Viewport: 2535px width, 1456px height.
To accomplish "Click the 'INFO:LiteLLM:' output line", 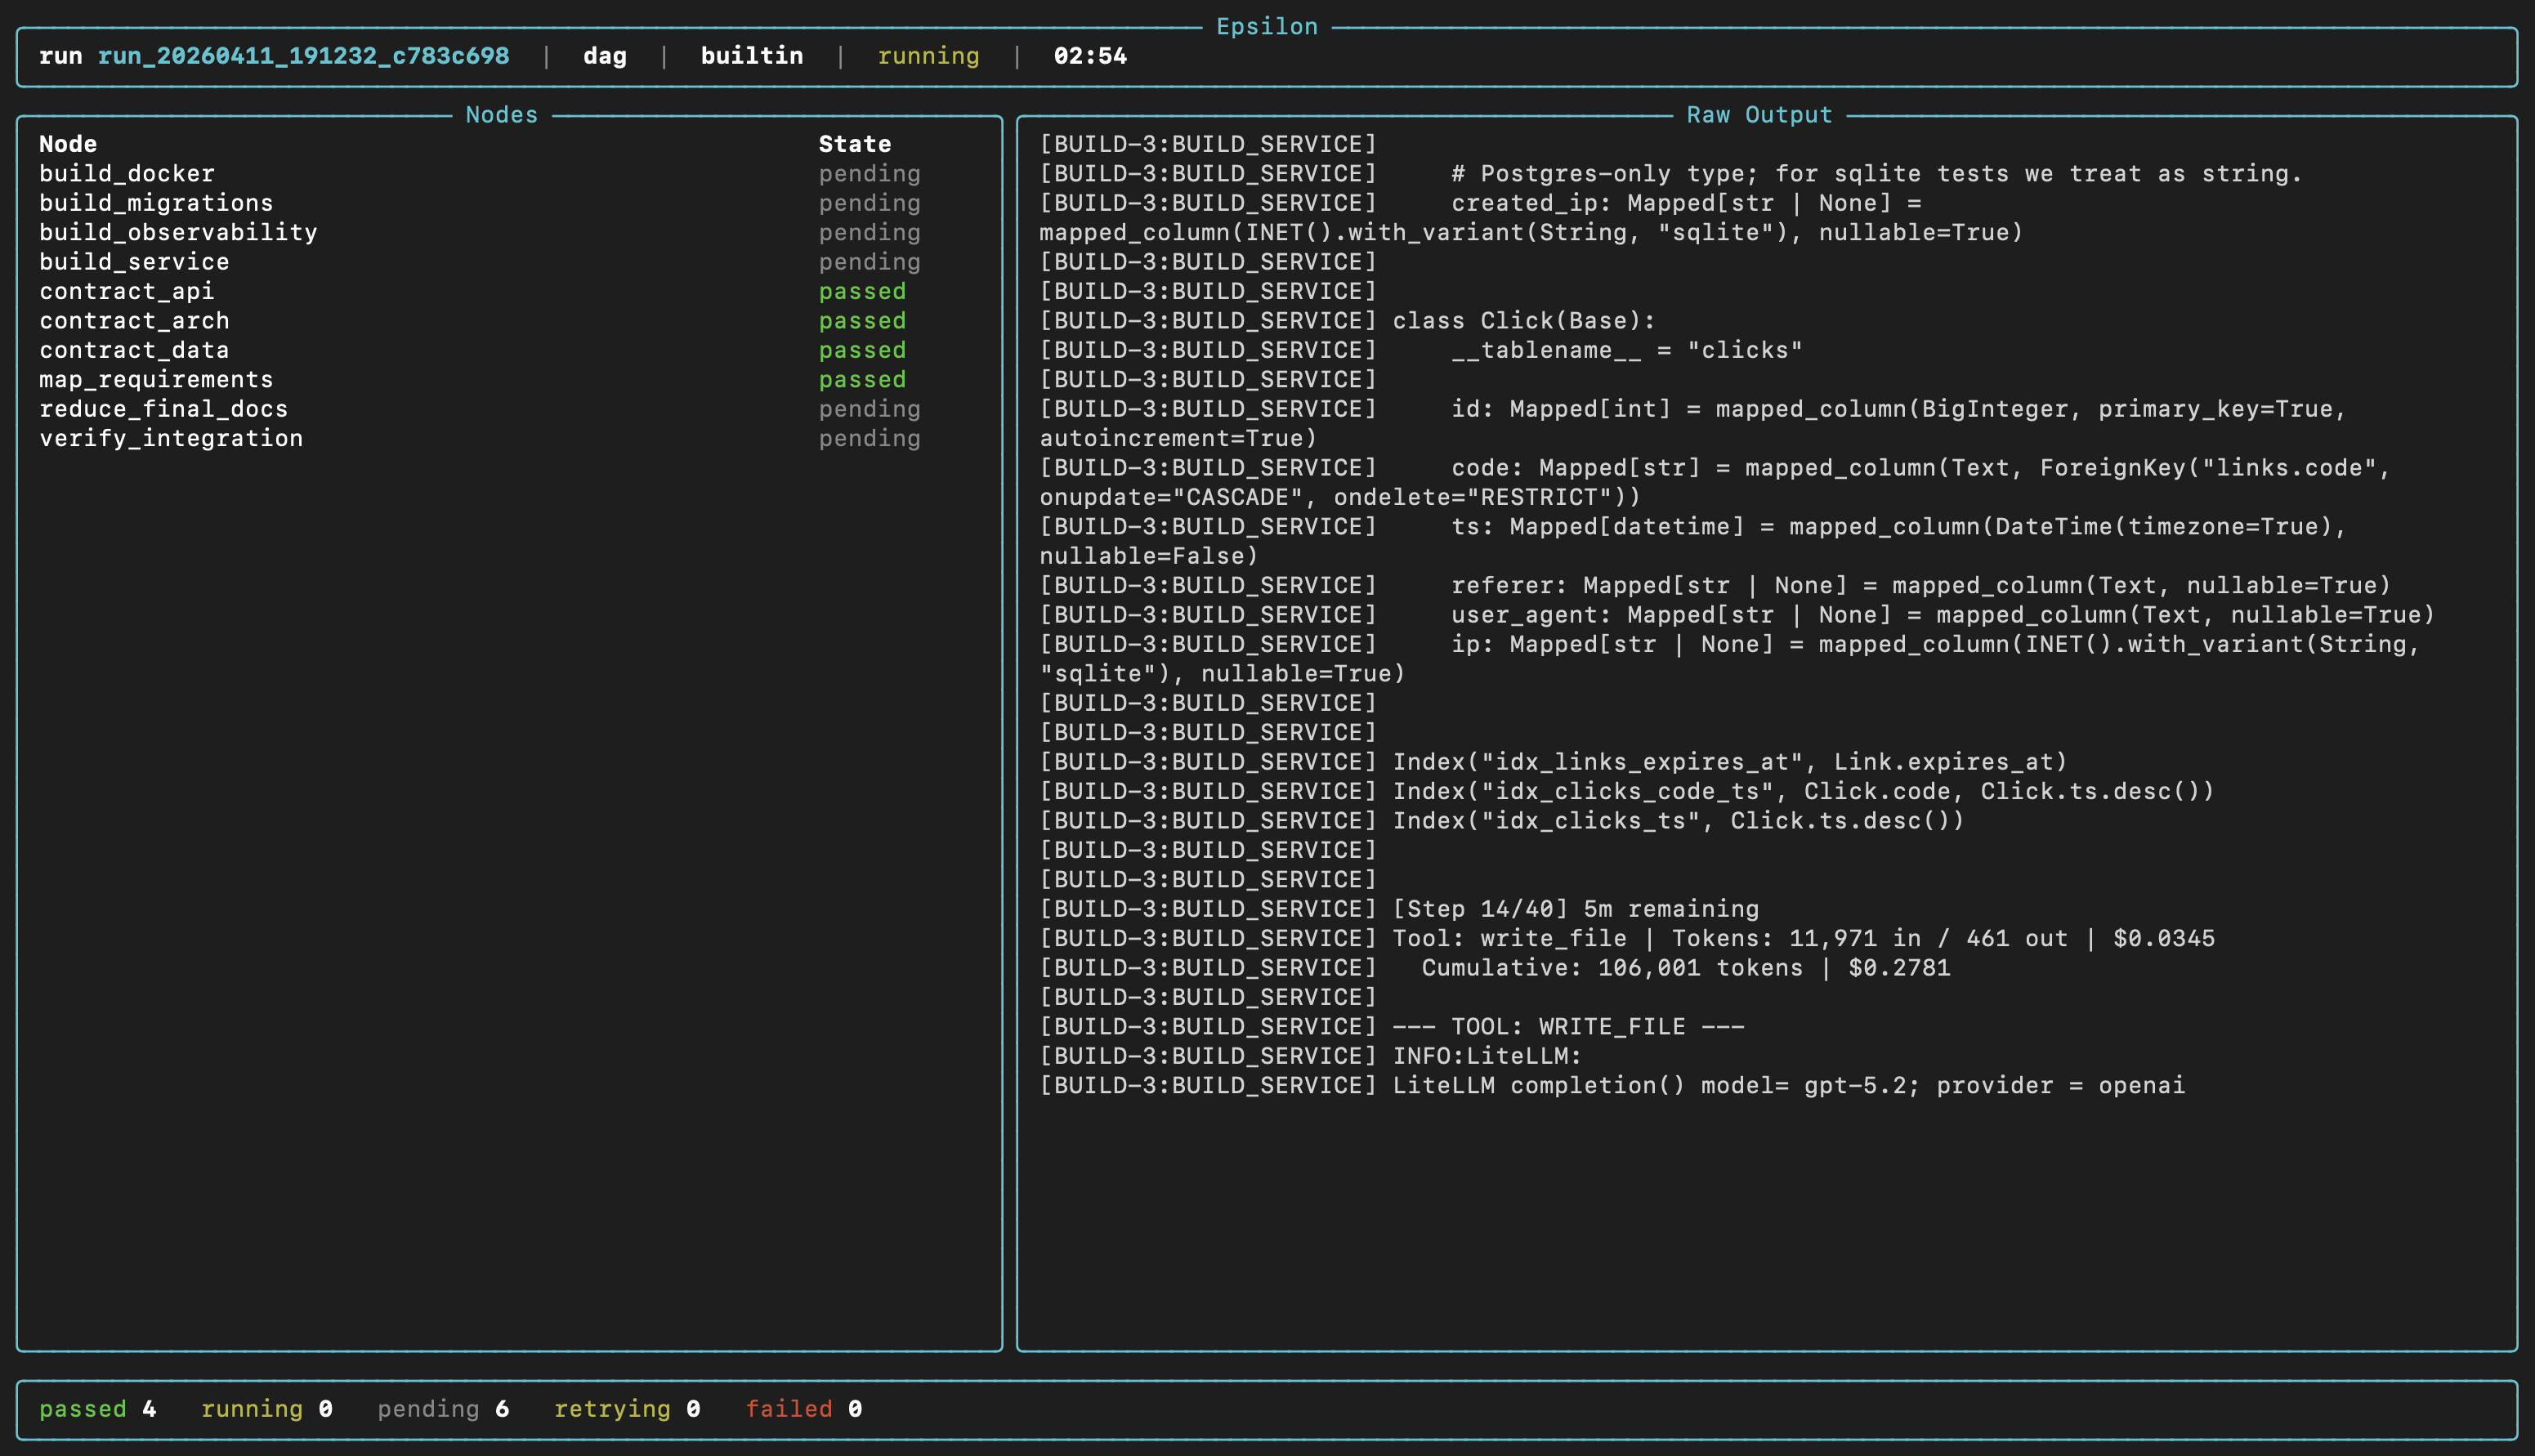I will coord(1311,1056).
